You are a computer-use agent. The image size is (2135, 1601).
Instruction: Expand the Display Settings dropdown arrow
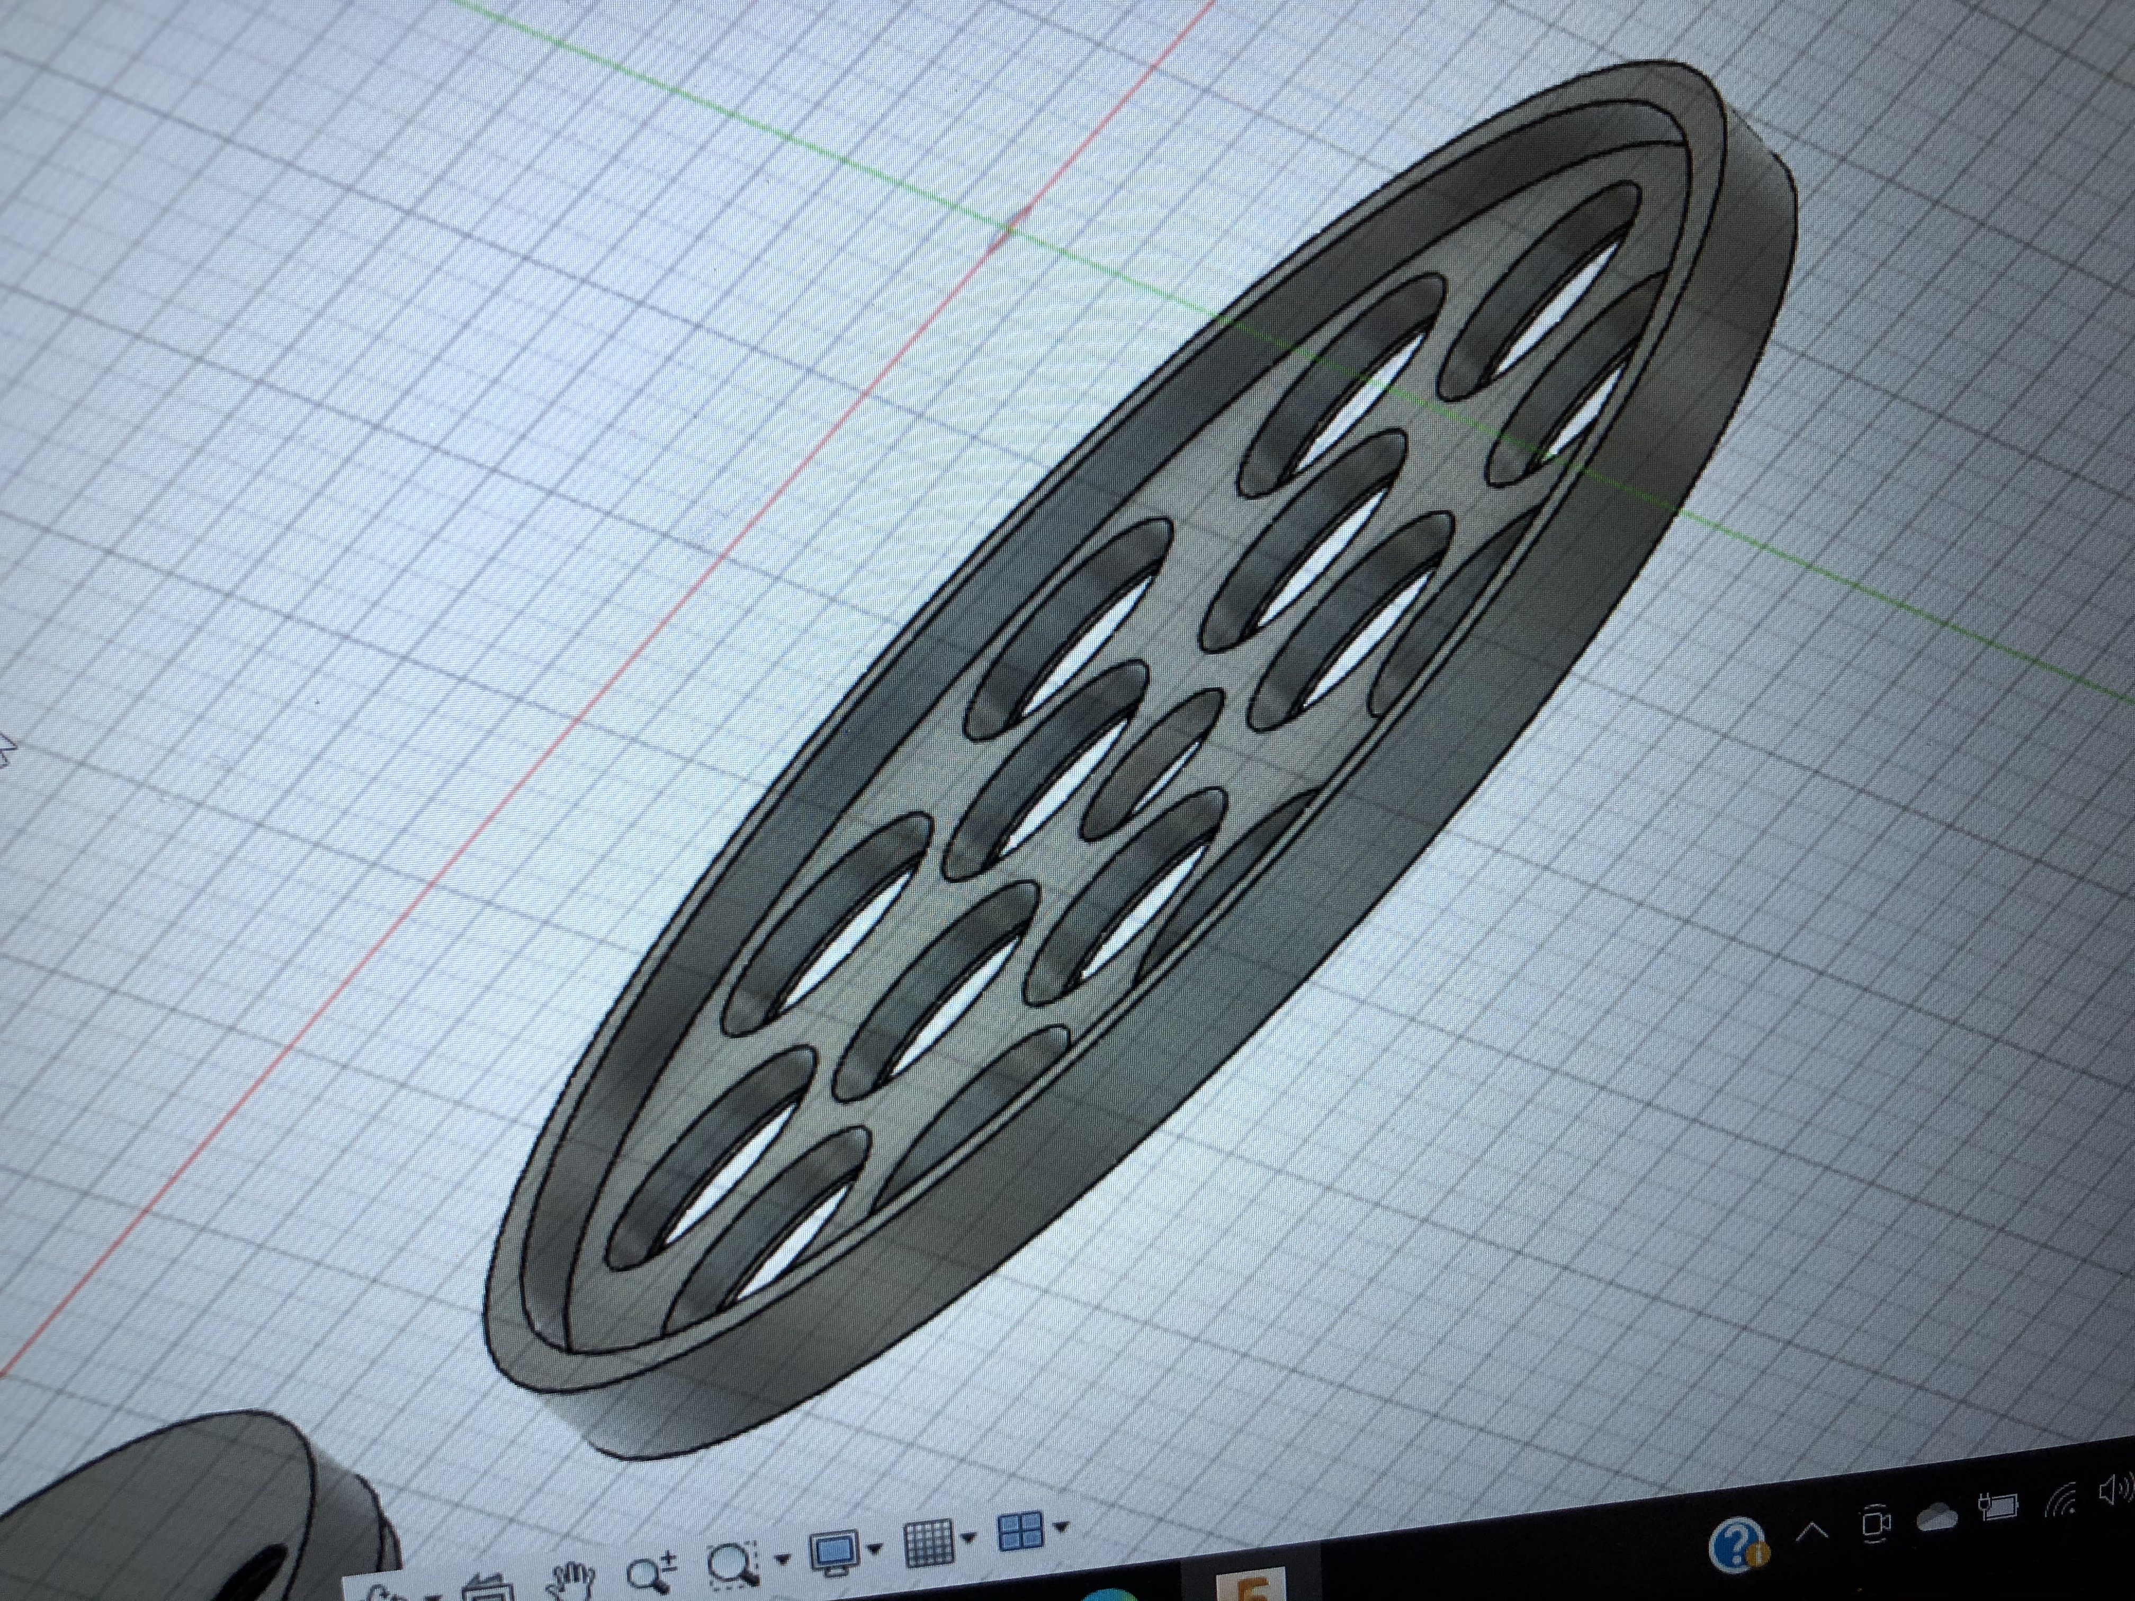click(875, 1549)
